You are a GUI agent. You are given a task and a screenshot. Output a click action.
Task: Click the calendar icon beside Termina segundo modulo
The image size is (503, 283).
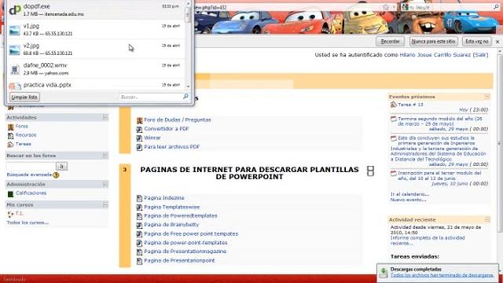click(394, 119)
